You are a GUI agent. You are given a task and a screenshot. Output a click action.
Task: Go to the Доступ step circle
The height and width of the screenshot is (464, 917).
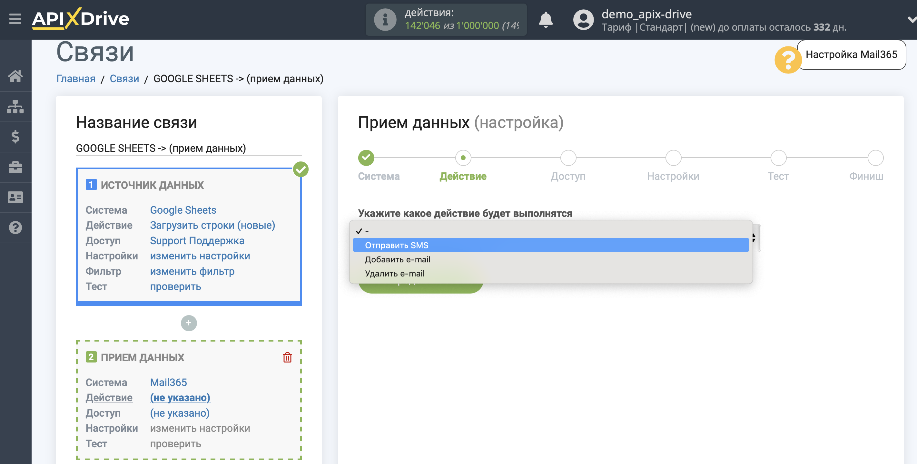coord(568,158)
